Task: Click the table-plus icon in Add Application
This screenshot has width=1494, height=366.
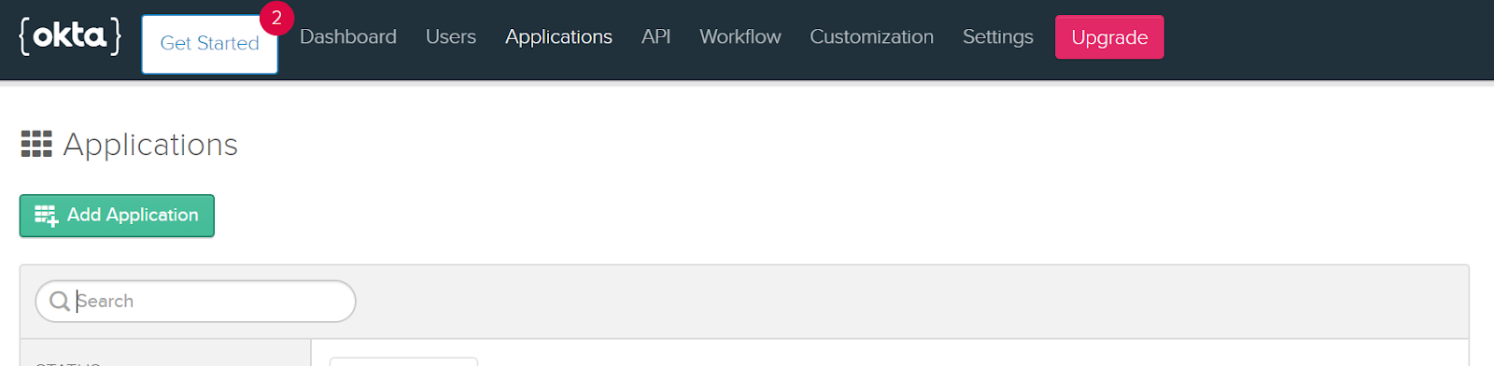Action: pyautogui.click(x=47, y=216)
